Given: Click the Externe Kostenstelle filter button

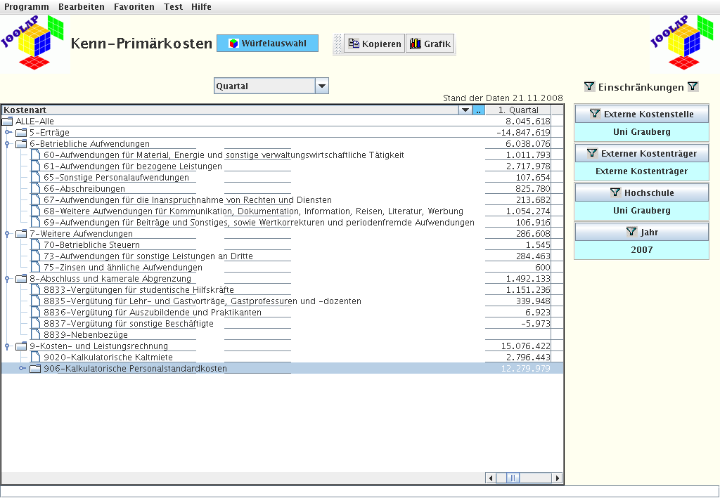Looking at the screenshot, I should (x=641, y=114).
